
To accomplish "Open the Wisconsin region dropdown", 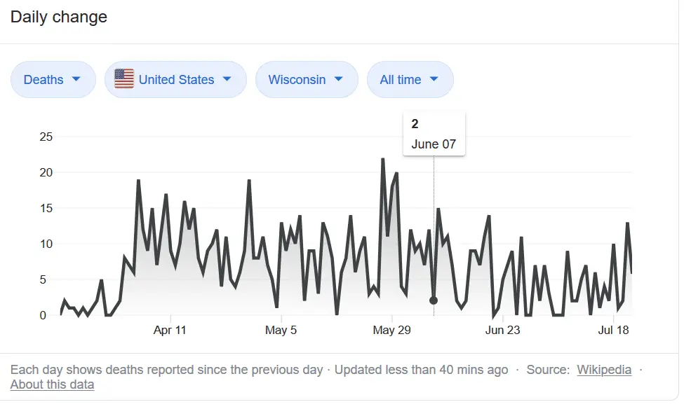I will click(307, 80).
